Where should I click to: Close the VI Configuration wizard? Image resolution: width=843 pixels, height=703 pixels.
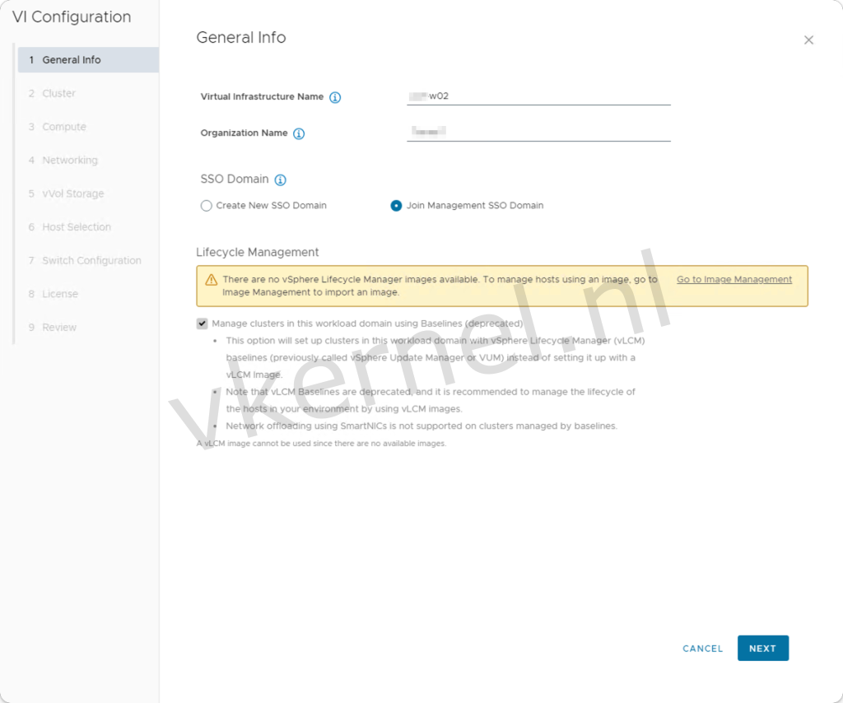[x=808, y=40]
